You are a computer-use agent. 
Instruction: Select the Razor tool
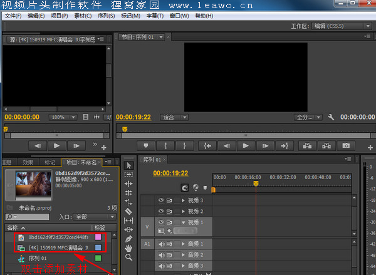click(x=128, y=211)
